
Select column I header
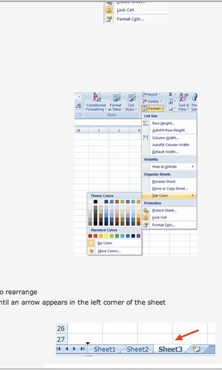[x=99, y=130]
